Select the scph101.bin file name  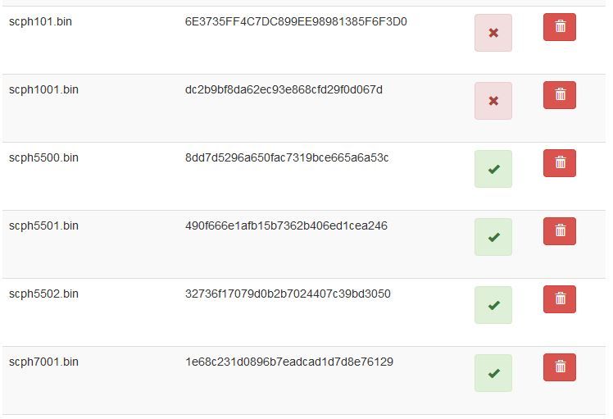pyautogui.click(x=40, y=21)
